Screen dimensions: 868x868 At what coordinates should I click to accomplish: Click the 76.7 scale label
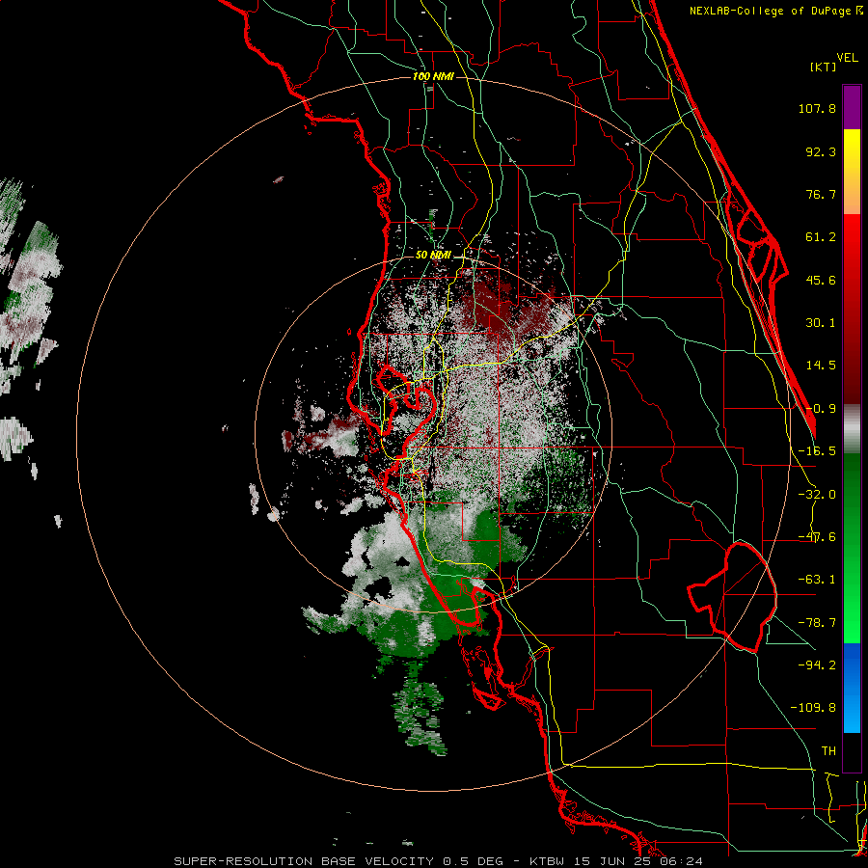pos(821,194)
